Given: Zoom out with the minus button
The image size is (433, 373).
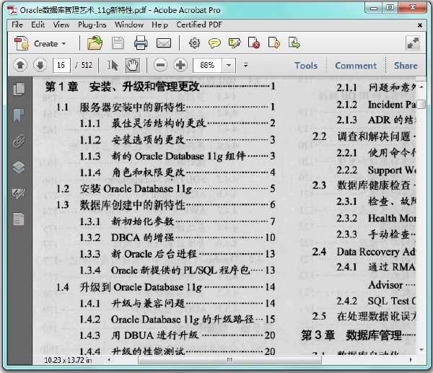Looking at the screenshot, I should (161, 65).
